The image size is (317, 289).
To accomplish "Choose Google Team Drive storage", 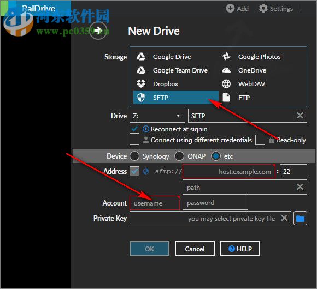I will (x=175, y=70).
